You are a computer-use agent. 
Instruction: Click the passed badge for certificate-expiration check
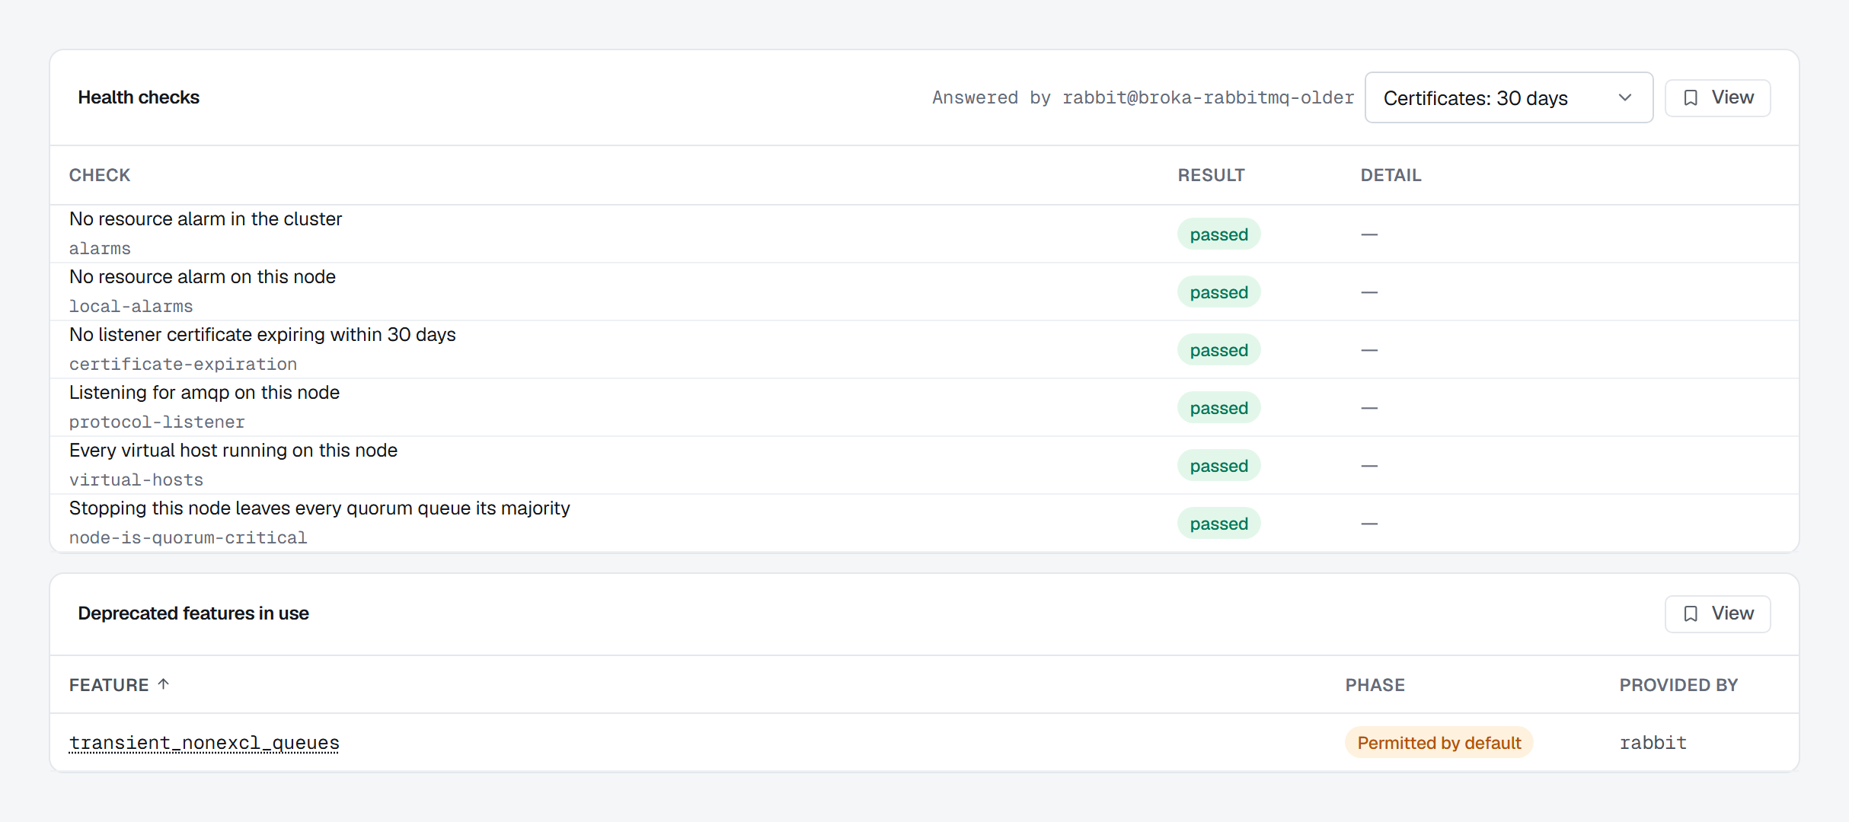coord(1218,350)
